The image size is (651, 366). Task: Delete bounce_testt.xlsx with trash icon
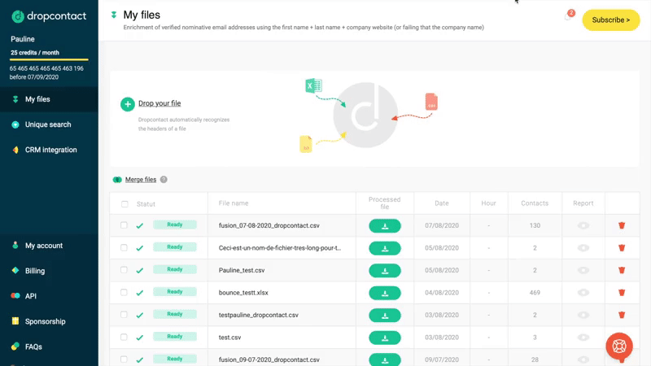(622, 293)
